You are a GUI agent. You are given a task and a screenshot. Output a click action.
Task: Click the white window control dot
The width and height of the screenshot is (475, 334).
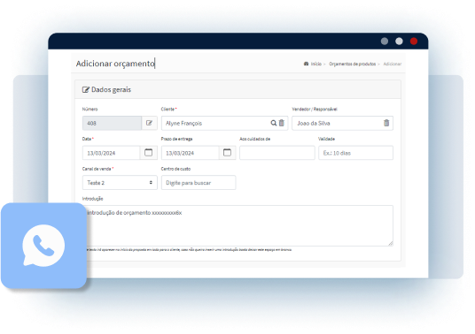399,41
